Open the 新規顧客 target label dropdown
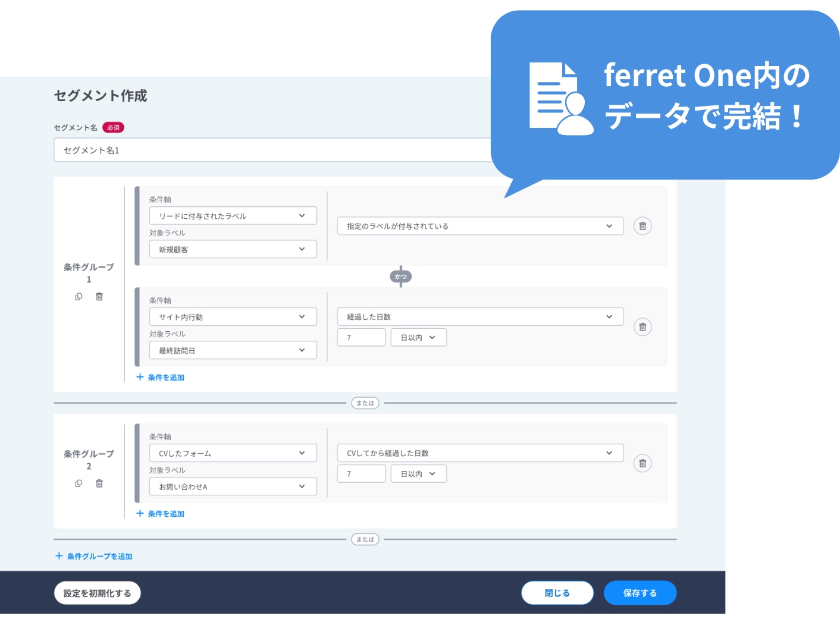Image resolution: width=840 pixels, height=622 pixels. [233, 249]
